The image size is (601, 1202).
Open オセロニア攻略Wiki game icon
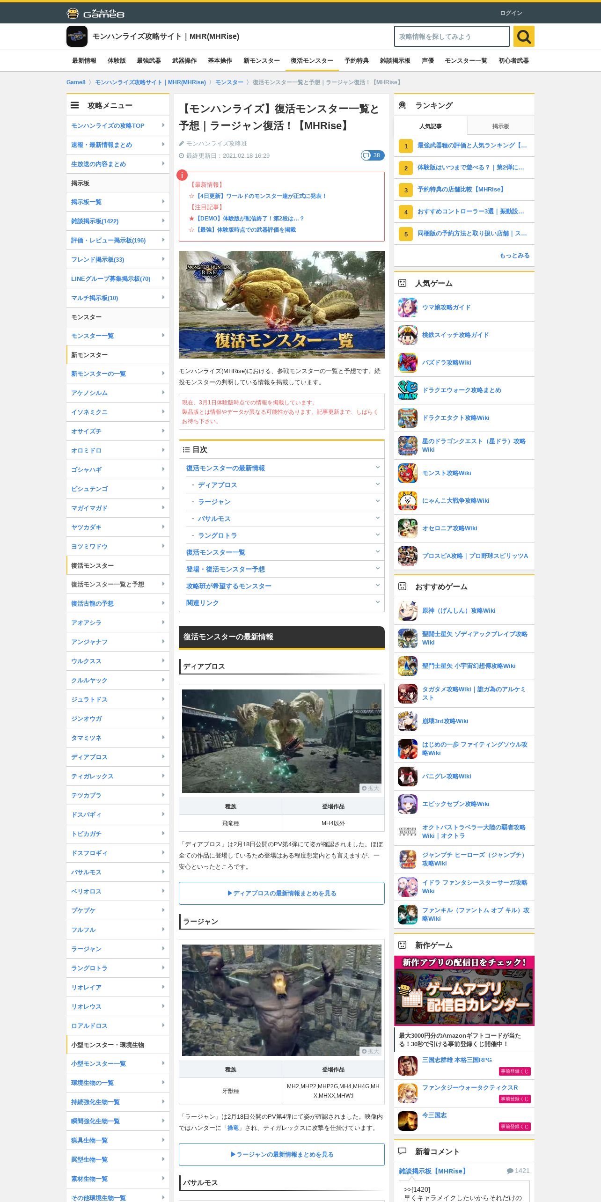click(x=407, y=528)
